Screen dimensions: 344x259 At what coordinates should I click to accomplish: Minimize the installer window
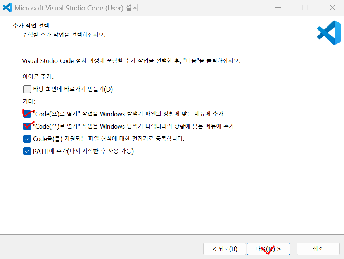(278, 8)
